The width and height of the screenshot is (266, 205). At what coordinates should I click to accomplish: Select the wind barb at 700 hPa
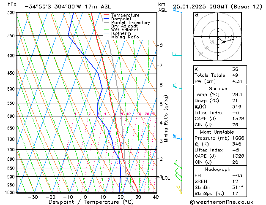coord(178,138)
